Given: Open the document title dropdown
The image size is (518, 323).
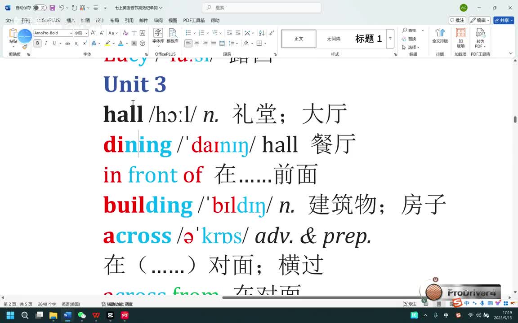Looking at the screenshot, I should pos(161,8).
